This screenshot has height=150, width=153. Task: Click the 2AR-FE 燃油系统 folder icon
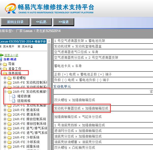(9, 110)
